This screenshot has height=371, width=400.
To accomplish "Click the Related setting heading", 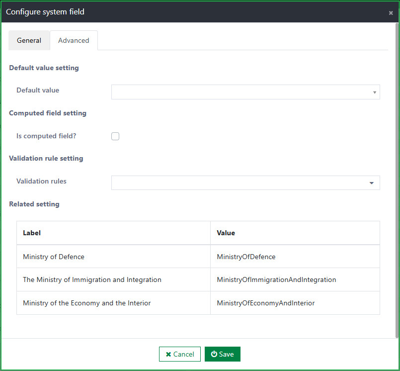I will tap(34, 204).
